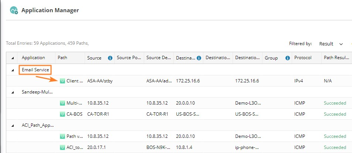Click the info icon beside Group column
The width and height of the screenshot is (352, 153).
tap(287, 58)
